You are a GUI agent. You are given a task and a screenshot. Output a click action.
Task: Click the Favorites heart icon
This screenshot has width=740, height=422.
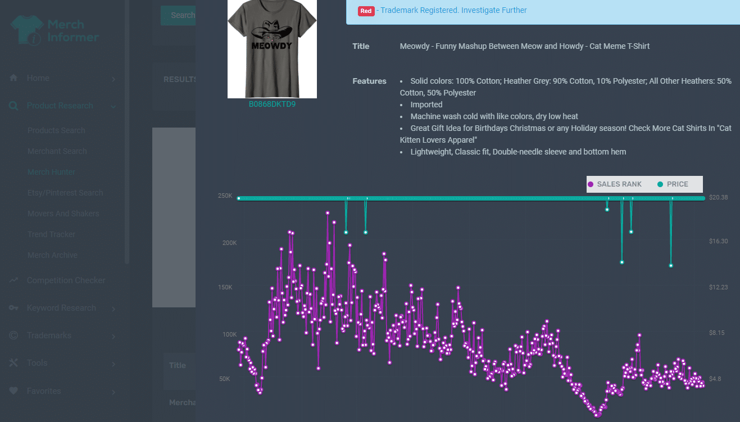(x=13, y=391)
